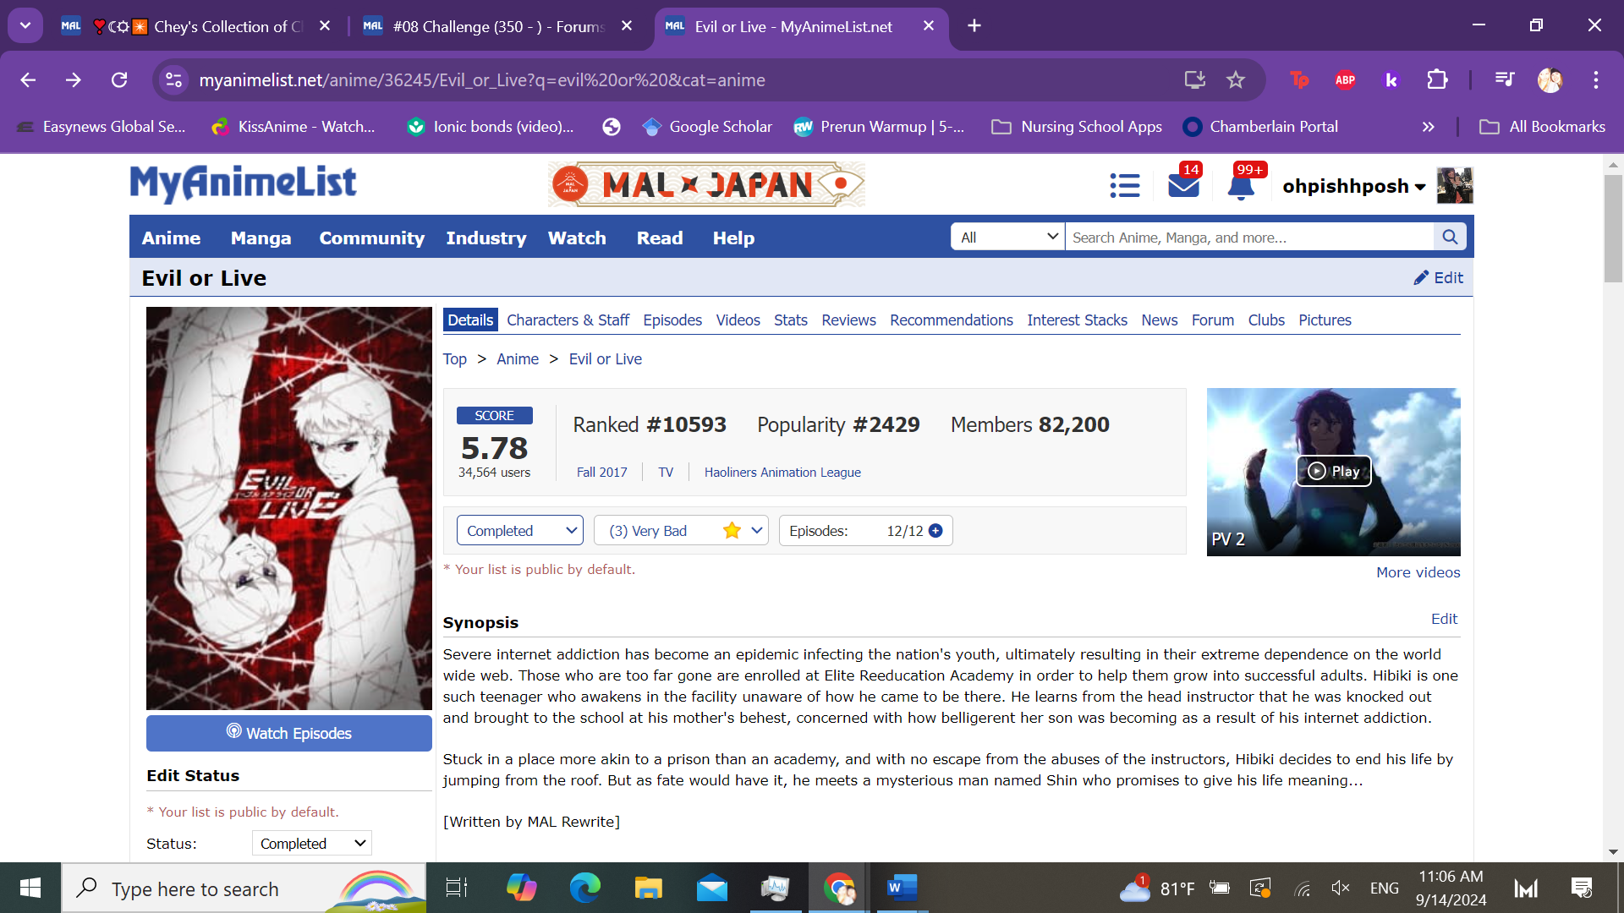Click the search magnifier button on MAL
1624x913 pixels.
coord(1450,238)
